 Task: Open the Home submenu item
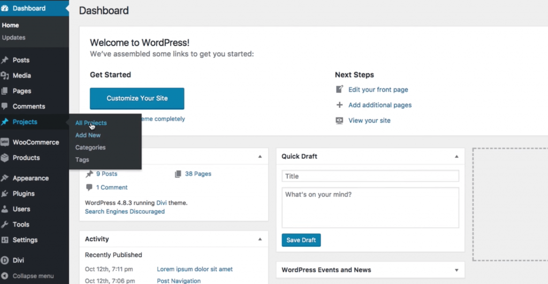[x=11, y=25]
